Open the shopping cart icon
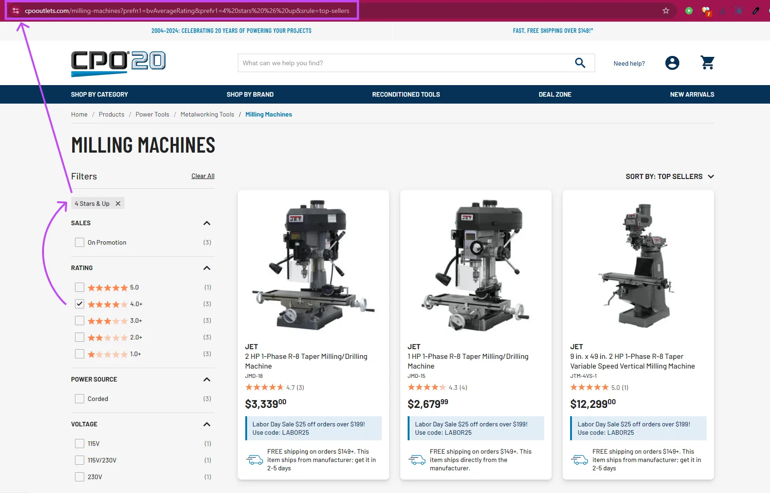This screenshot has height=493, width=770. pos(708,63)
